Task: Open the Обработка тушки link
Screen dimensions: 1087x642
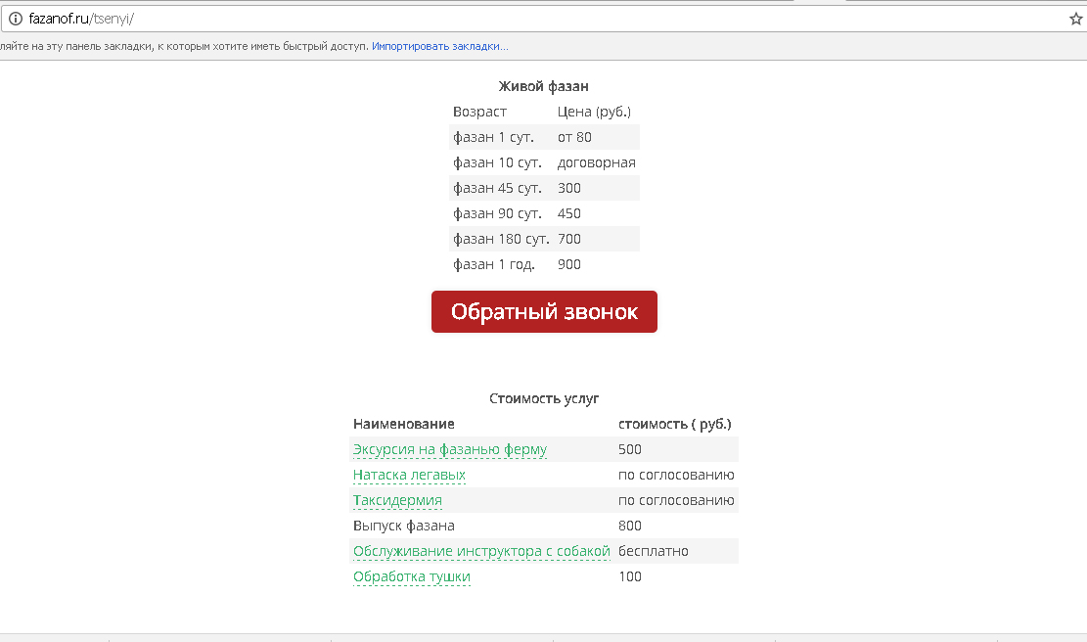Action: point(411,576)
